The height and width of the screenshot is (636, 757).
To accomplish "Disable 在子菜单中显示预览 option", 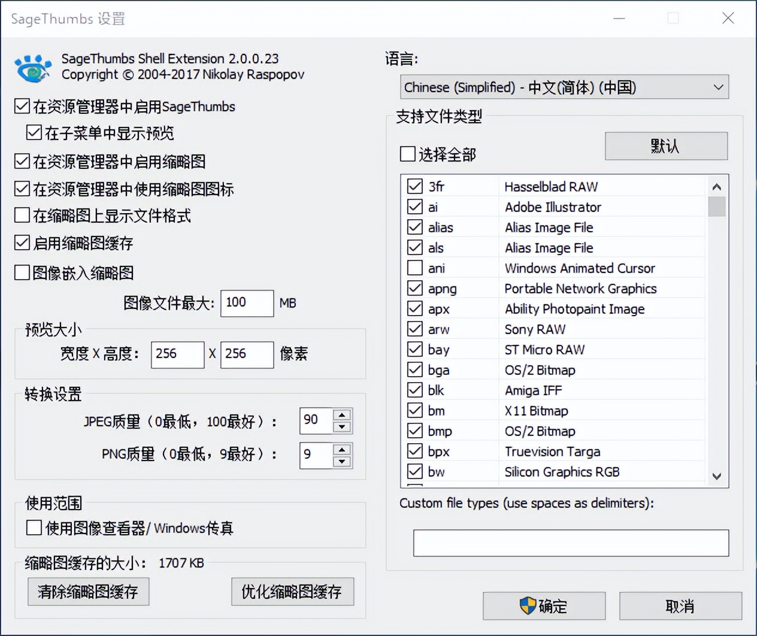I will click(x=34, y=132).
